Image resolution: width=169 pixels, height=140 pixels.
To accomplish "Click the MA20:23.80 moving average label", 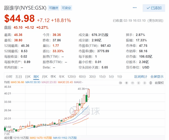I will pyautogui.click(x=49, y=82).
